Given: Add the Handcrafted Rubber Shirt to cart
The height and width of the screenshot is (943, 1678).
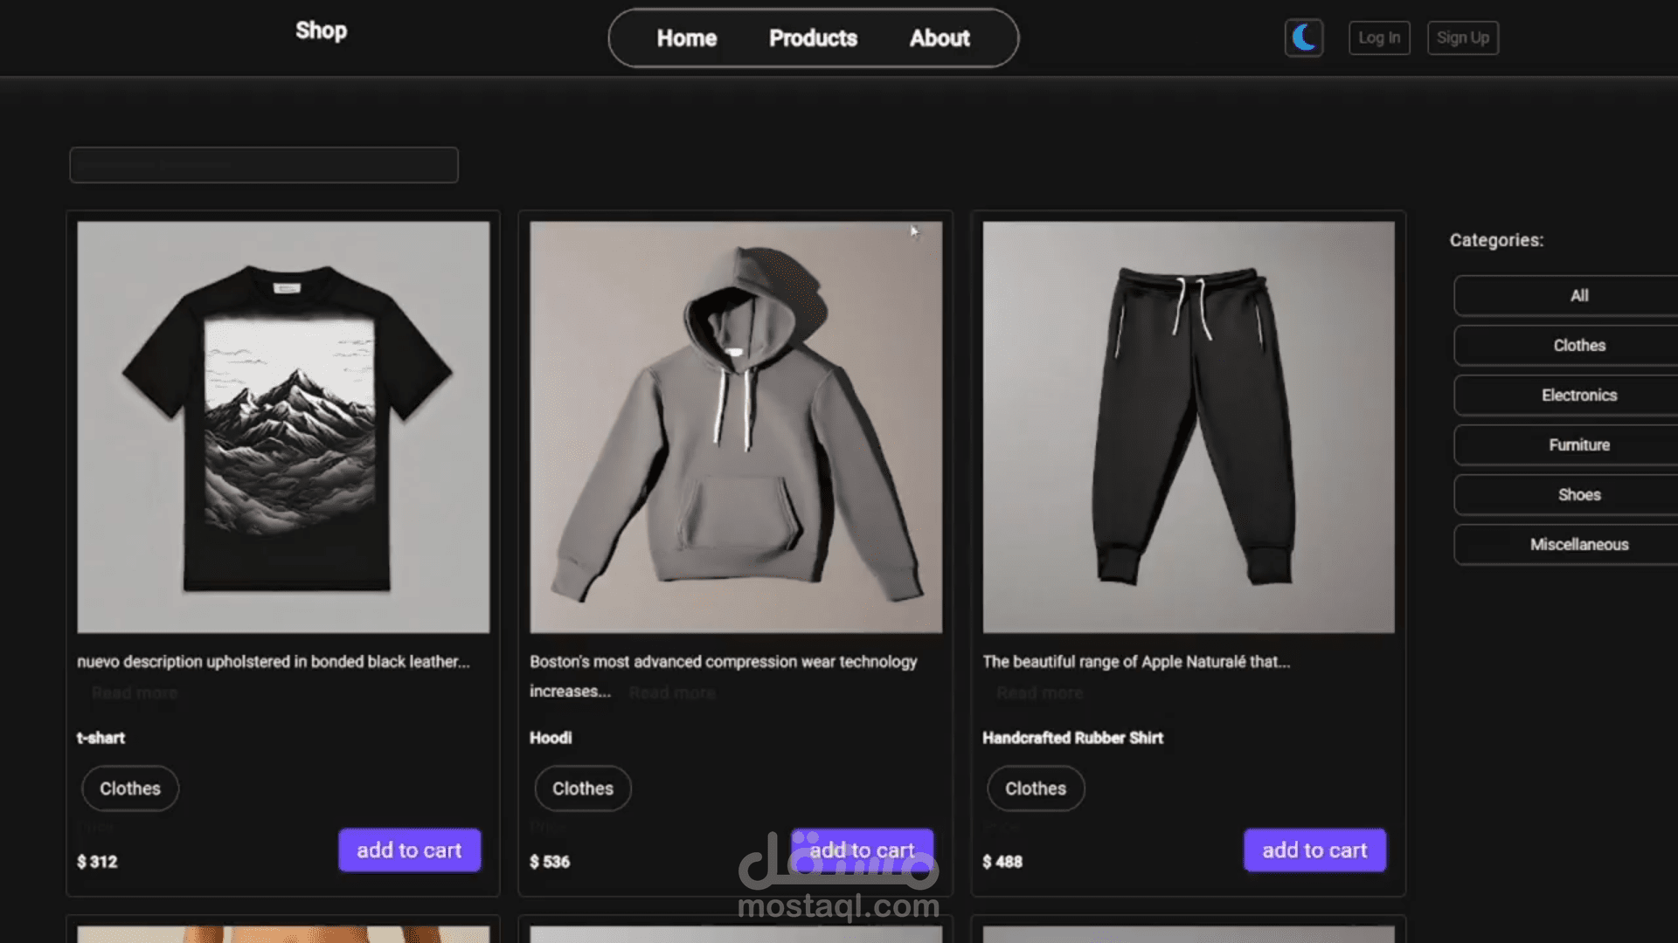Looking at the screenshot, I should click(x=1314, y=850).
